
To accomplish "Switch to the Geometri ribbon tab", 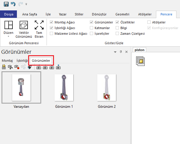I will 122,14.
